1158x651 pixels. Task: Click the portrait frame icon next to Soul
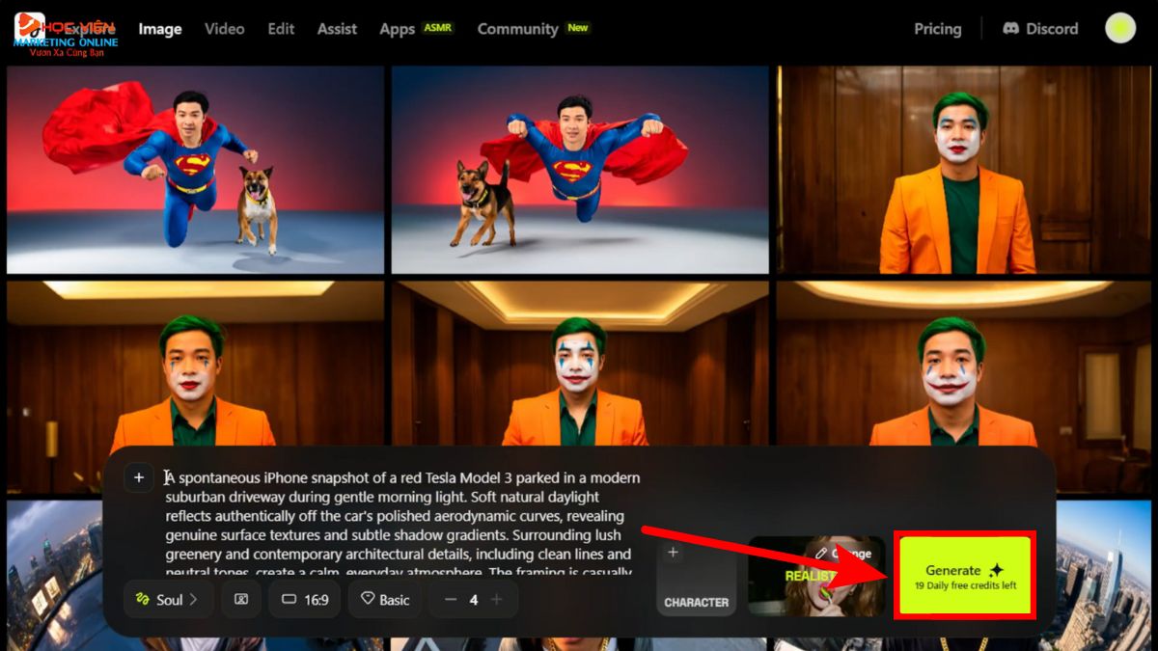pos(243,599)
